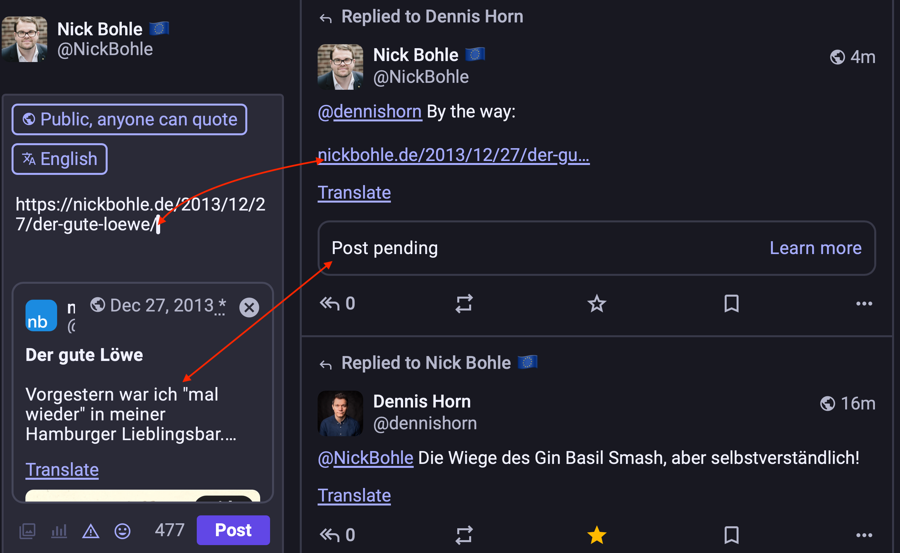Click 'Learn more' in Post pending box
The image size is (900, 553).
(815, 248)
